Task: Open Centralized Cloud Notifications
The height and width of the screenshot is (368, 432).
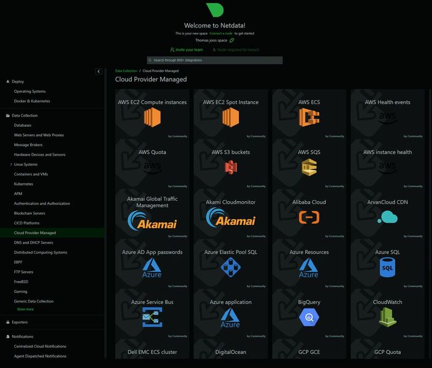Action: 40,347
